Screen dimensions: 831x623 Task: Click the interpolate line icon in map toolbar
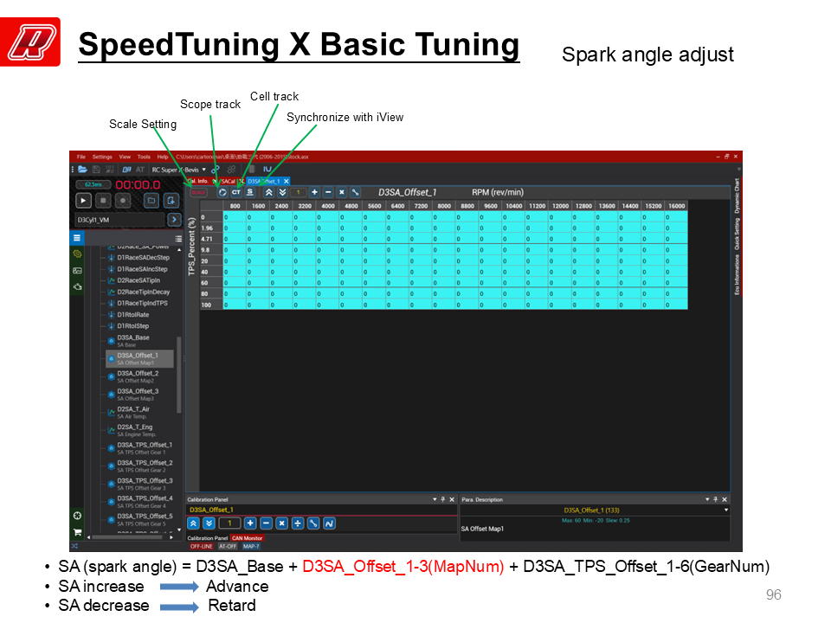[x=355, y=192]
